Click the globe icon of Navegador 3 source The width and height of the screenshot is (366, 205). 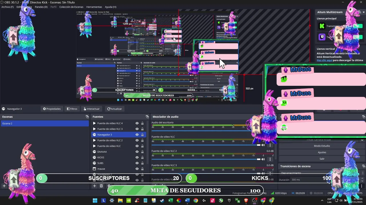(94, 135)
